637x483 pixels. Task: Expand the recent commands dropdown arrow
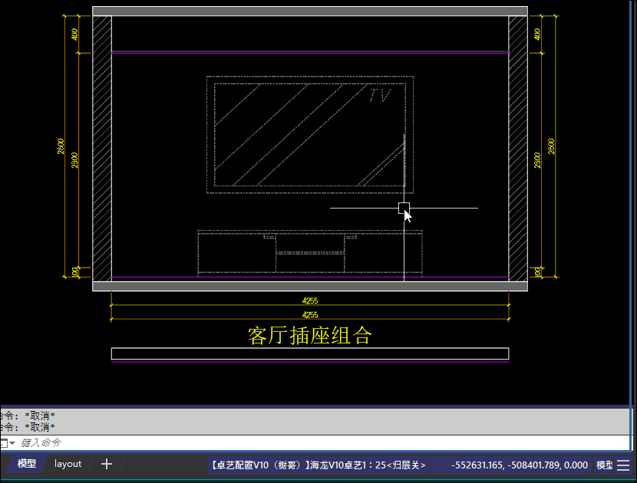[x=12, y=444]
